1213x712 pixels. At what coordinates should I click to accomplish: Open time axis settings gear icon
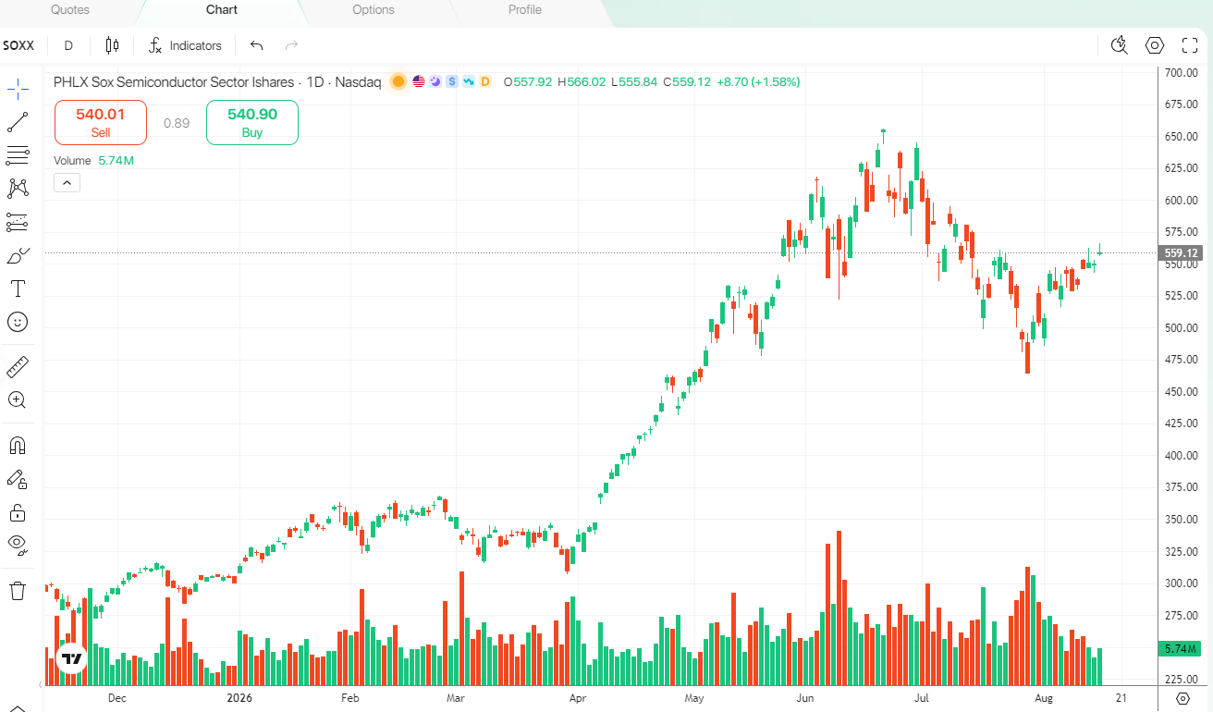click(x=1182, y=698)
